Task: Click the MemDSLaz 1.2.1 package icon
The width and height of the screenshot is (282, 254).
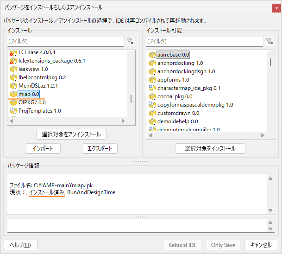Action: click(x=13, y=86)
